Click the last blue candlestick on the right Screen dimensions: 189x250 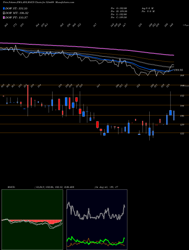click(x=174, y=116)
